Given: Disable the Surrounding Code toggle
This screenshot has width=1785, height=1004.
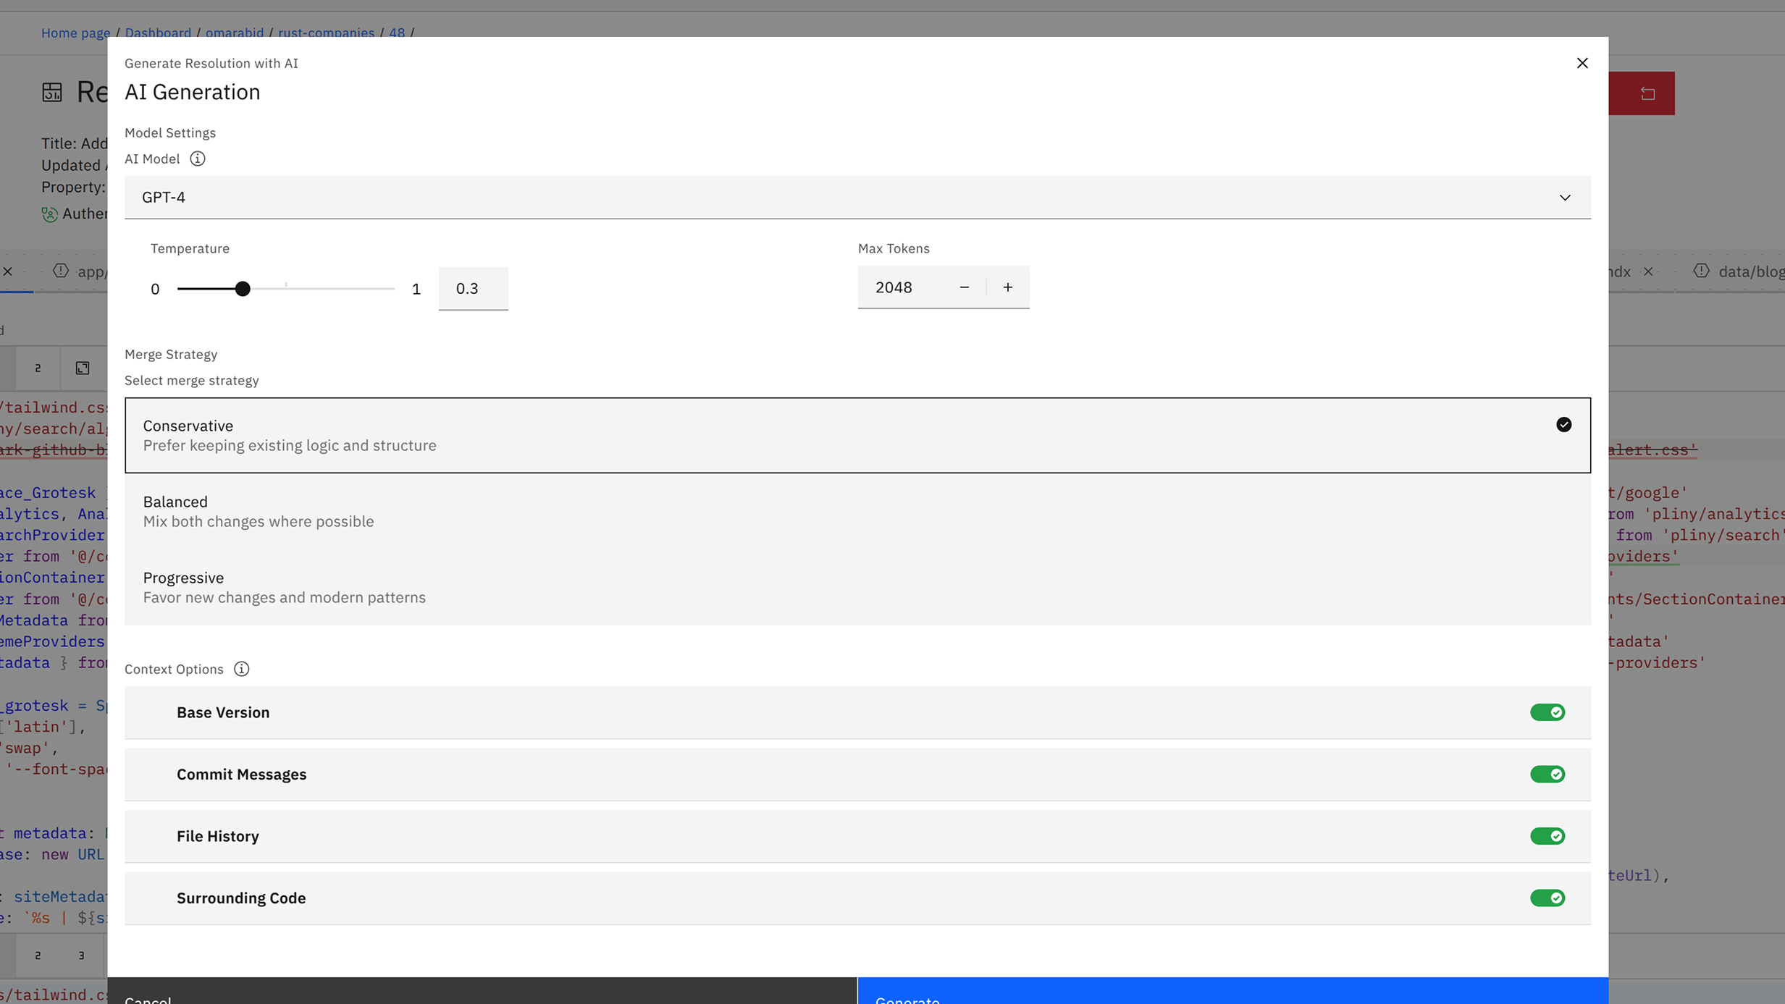Looking at the screenshot, I should [1549, 898].
